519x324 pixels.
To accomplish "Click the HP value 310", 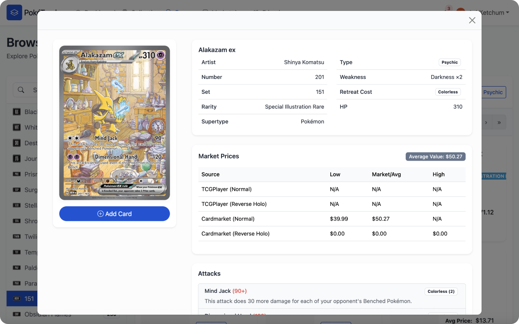I will (458, 107).
